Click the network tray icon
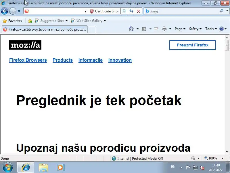This screenshot has height=173, width=230. [x=195, y=168]
